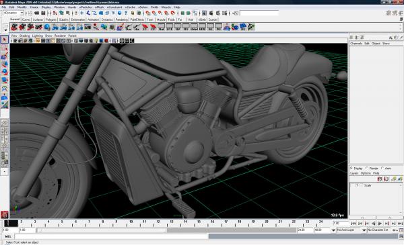404x245 pixels.
Task: Go to start of playback range
Action: 353,224
